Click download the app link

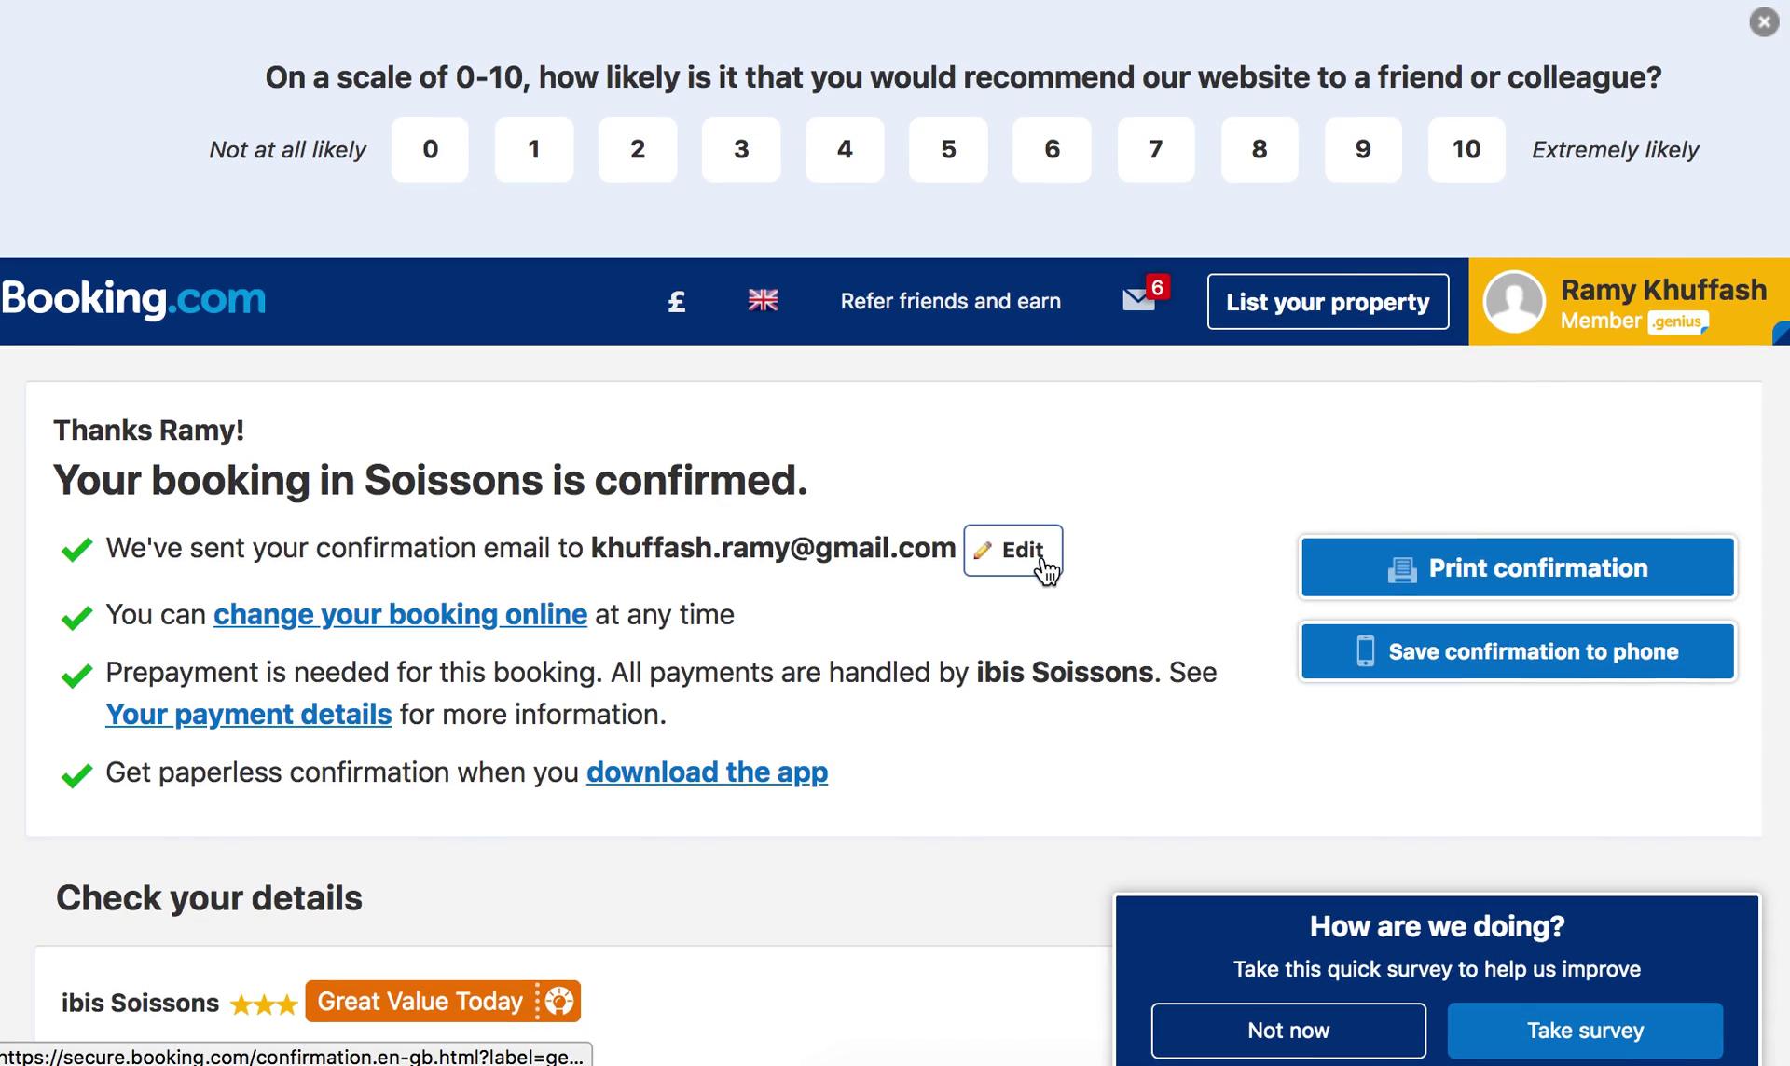pos(707,772)
